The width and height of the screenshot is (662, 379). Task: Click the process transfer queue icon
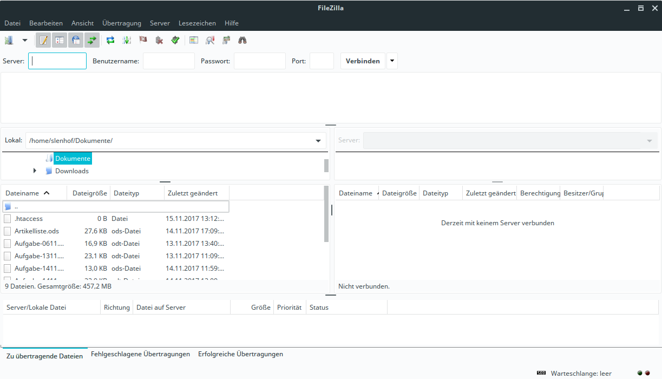(127, 40)
